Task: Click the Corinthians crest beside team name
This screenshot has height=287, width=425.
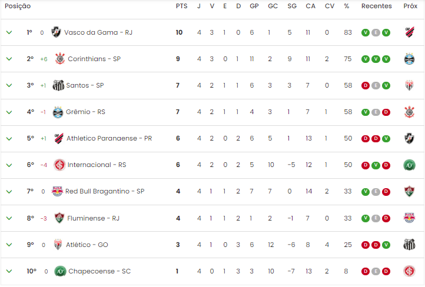Action: pyautogui.click(x=60, y=59)
